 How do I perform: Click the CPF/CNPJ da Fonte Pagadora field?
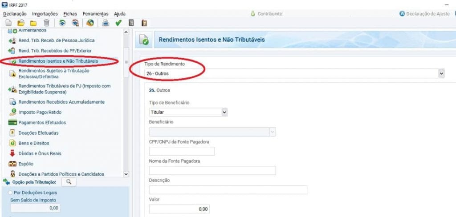click(x=182, y=151)
